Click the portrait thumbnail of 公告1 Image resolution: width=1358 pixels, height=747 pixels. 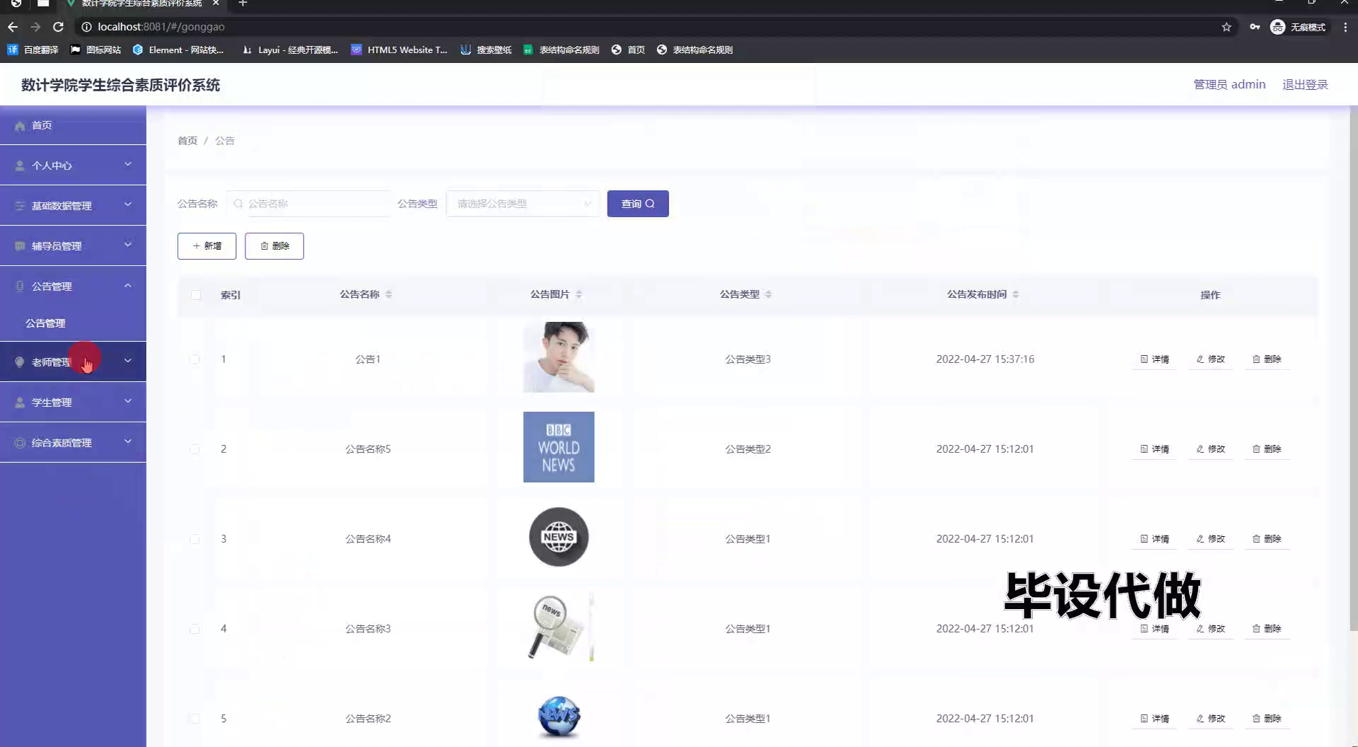[559, 357]
